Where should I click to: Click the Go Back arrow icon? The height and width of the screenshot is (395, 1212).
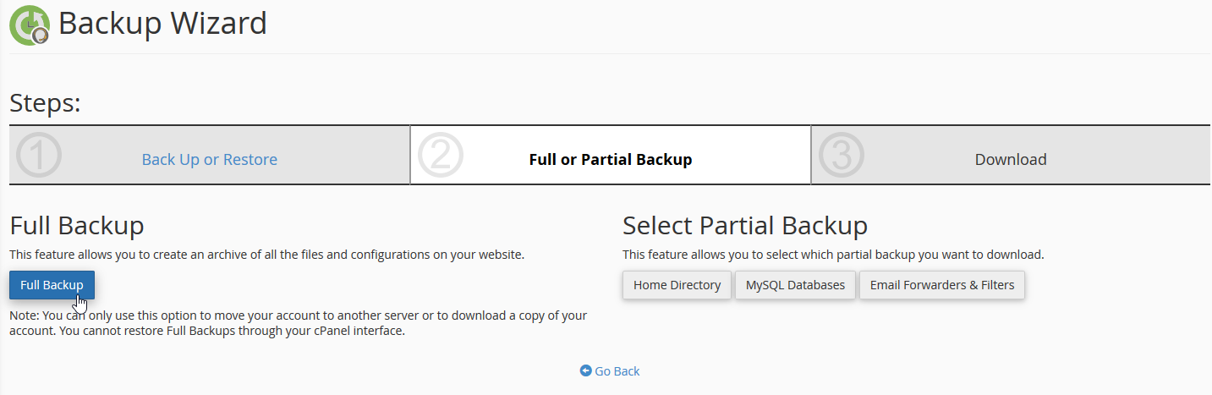585,371
